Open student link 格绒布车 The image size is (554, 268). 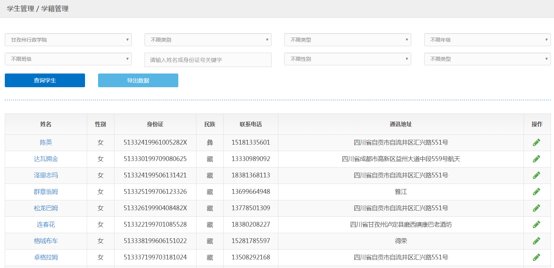coord(46,241)
